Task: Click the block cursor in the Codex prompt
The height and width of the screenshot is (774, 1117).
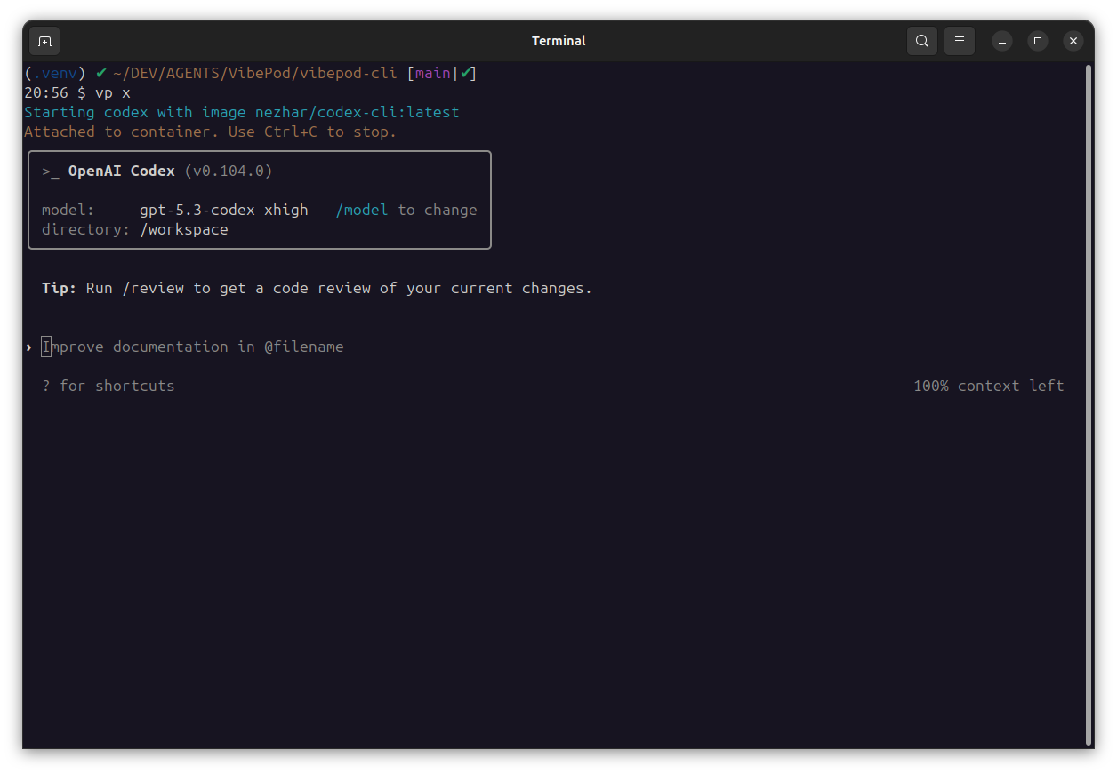Action: coord(45,347)
